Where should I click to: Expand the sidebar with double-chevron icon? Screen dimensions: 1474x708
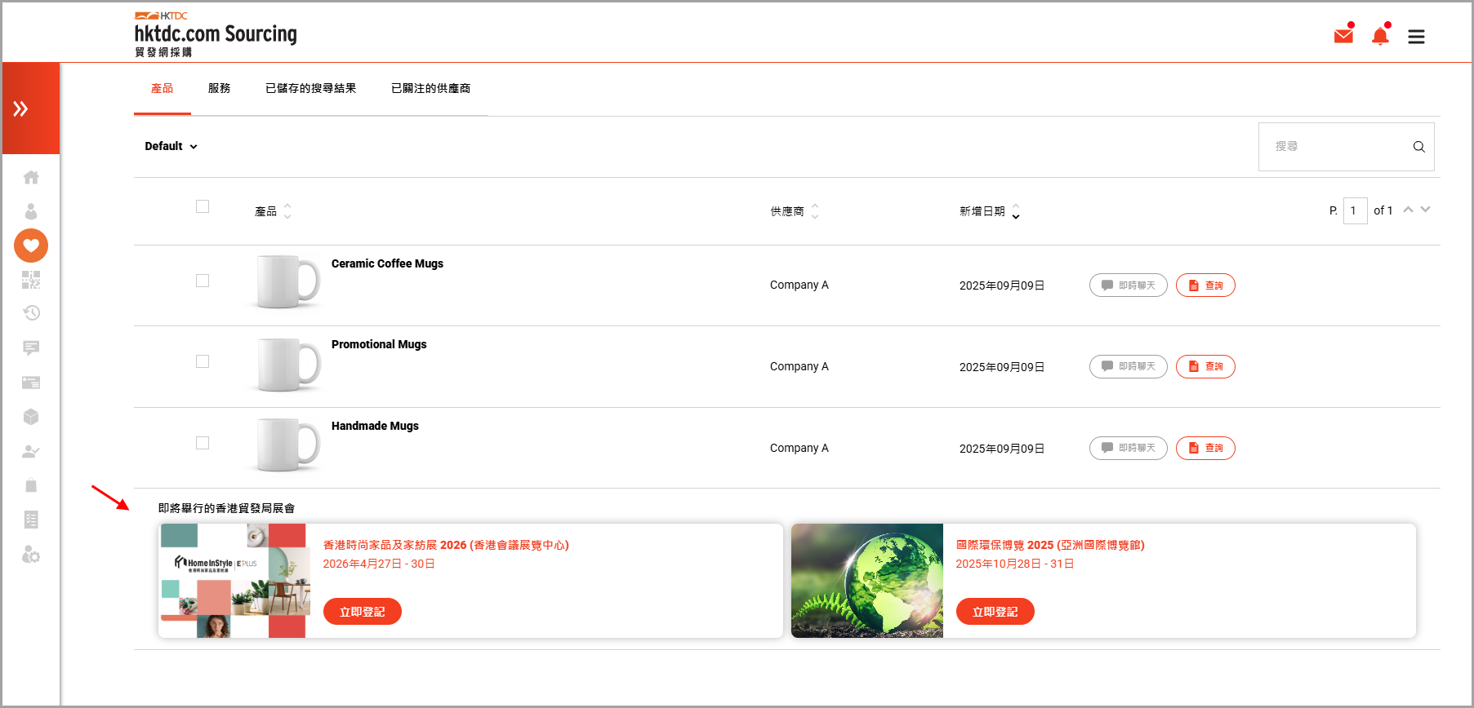click(x=20, y=108)
